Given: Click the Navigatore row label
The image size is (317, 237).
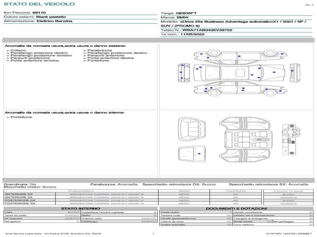Looking at the screenshot, I should (x=13, y=222).
